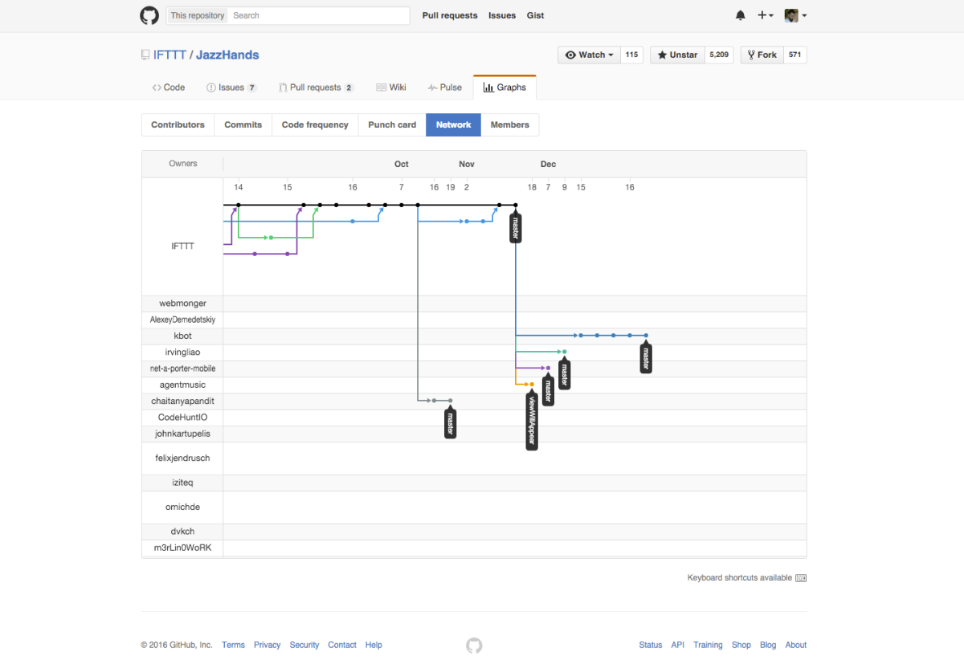Click the AlexeyDemedetskiy owner label
The width and height of the screenshot is (964, 664).
tap(182, 320)
